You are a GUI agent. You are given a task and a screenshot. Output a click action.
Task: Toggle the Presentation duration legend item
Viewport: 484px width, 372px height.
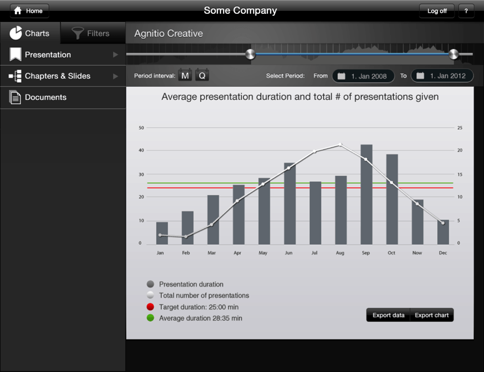[x=151, y=284]
